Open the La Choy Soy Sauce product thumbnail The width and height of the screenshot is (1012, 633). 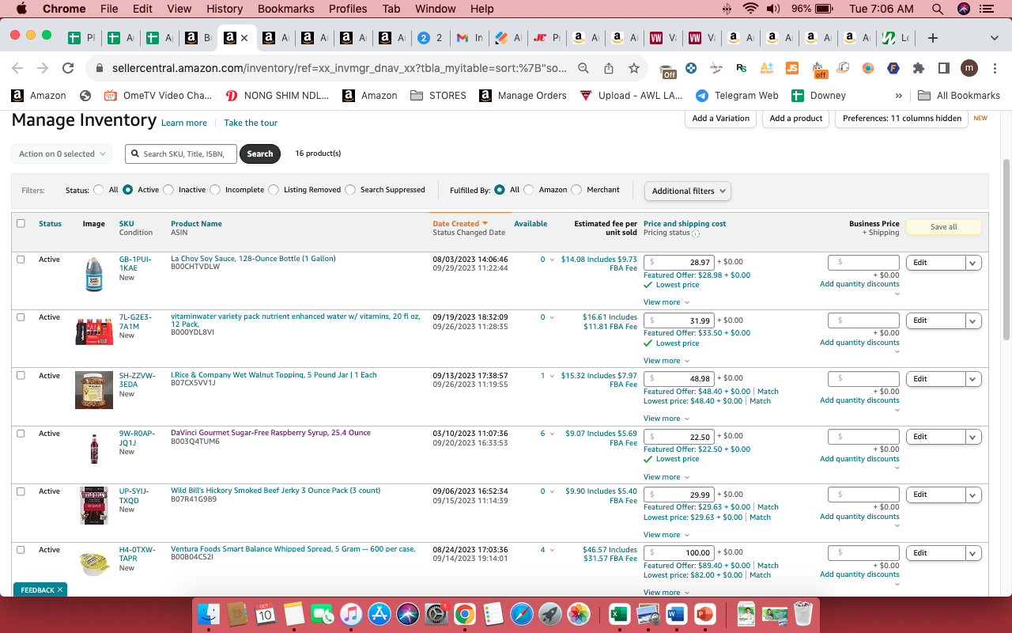point(94,275)
